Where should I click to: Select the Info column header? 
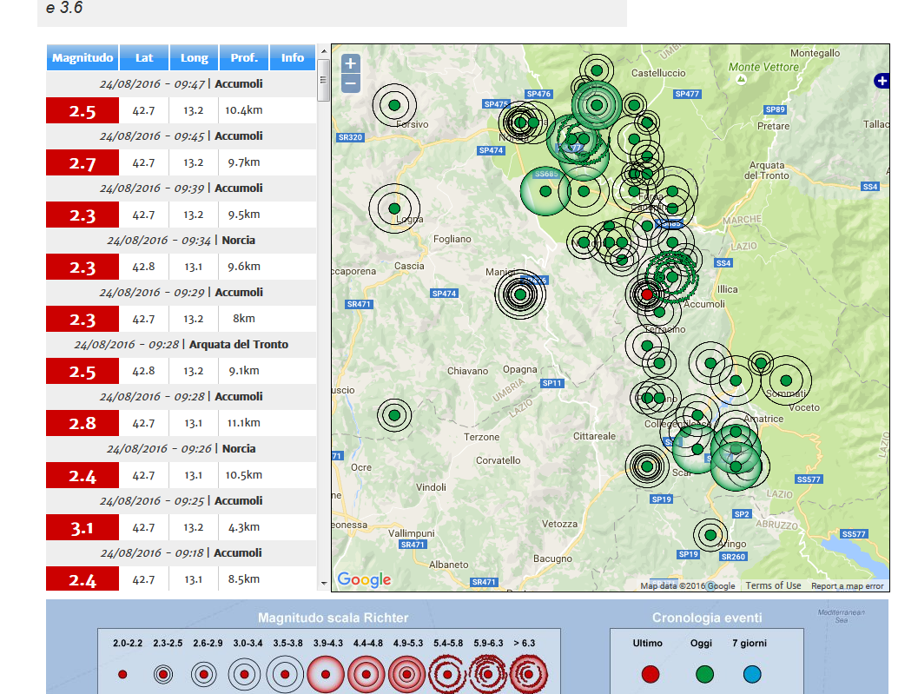coord(293,57)
